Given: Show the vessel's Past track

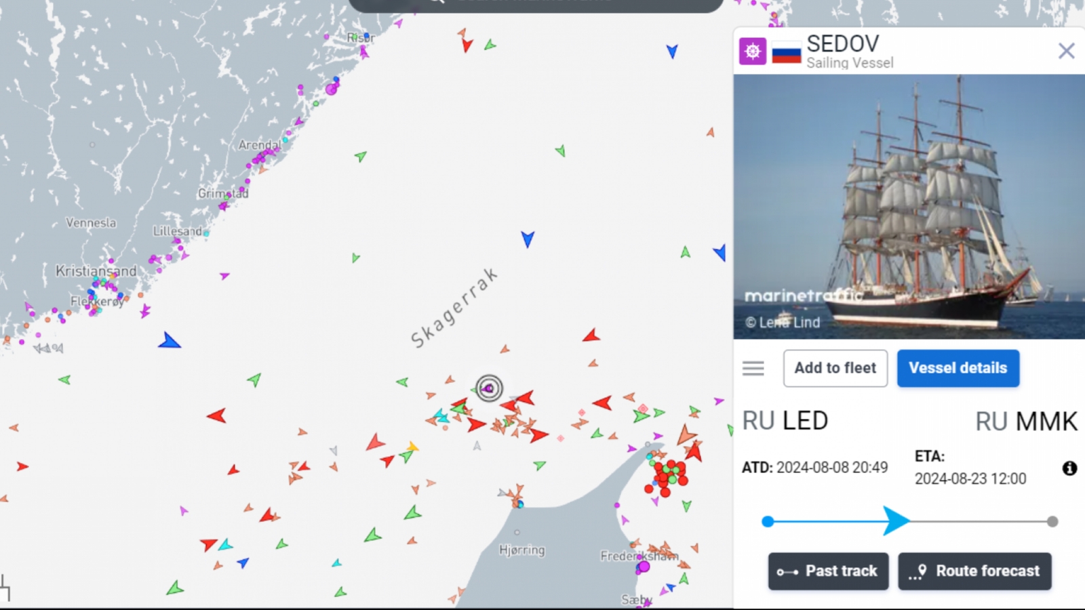Looking at the screenshot, I should click(x=828, y=571).
